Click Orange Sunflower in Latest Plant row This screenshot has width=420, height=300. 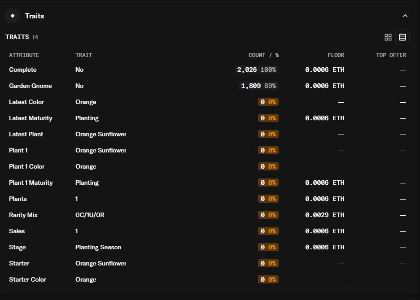click(x=101, y=135)
